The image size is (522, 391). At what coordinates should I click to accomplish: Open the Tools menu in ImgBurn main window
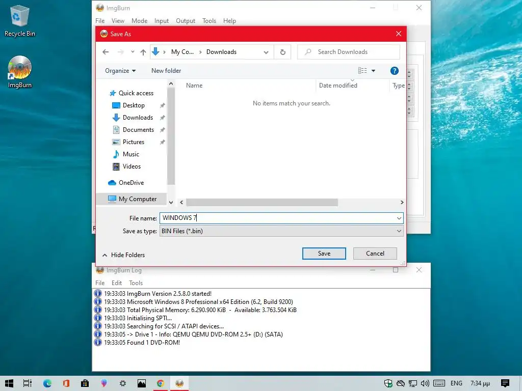tap(209, 20)
